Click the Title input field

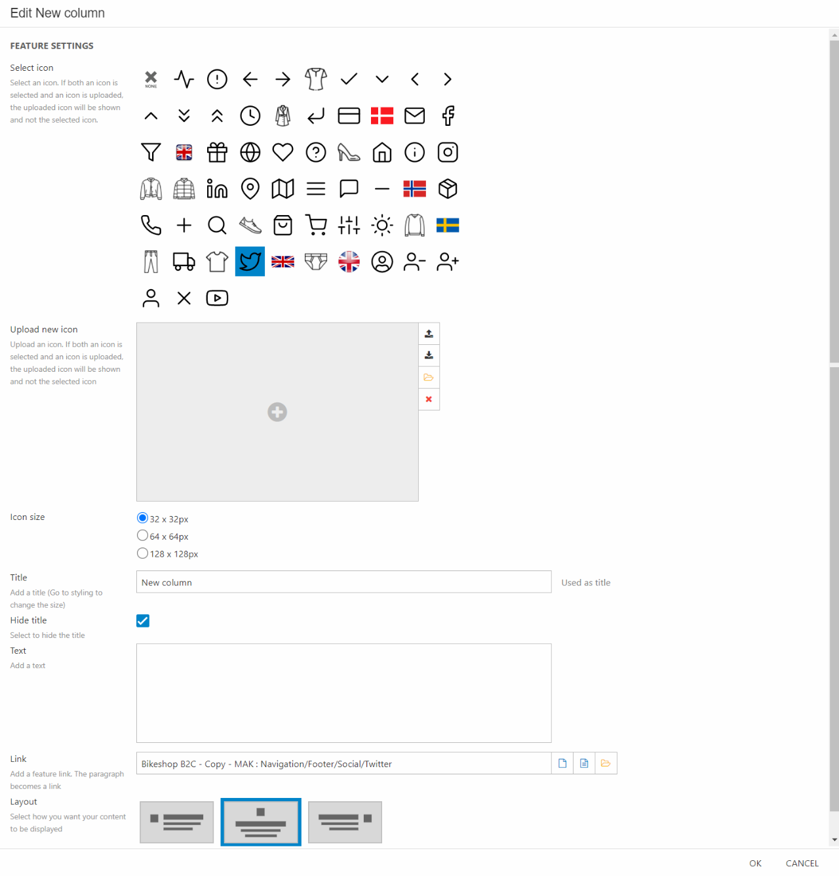click(x=343, y=582)
